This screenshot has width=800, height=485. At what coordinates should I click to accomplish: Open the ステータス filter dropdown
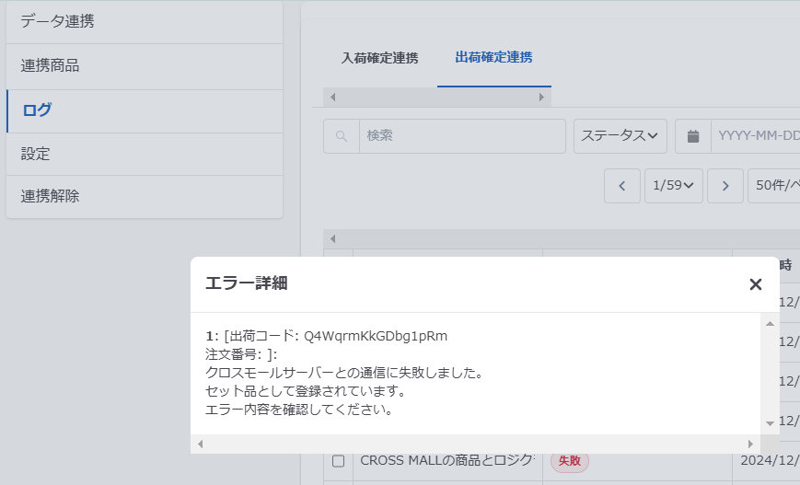(x=620, y=136)
